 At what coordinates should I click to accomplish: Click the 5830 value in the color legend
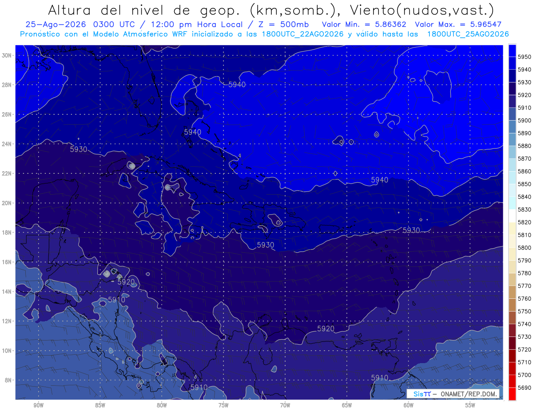pyautogui.click(x=525, y=209)
